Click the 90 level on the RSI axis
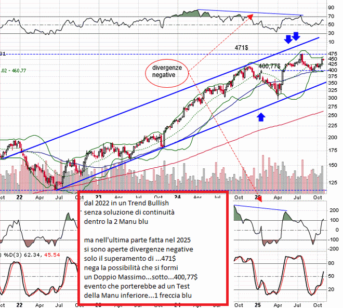Image resolution: width=343 pixels, height=308 pixels. click(x=332, y=8)
